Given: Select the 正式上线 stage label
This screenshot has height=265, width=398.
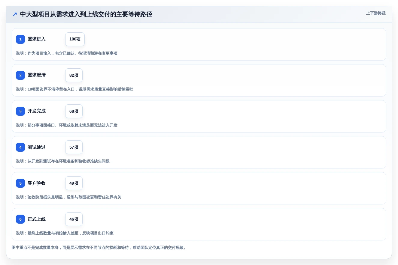Looking at the screenshot, I should click(x=37, y=219).
